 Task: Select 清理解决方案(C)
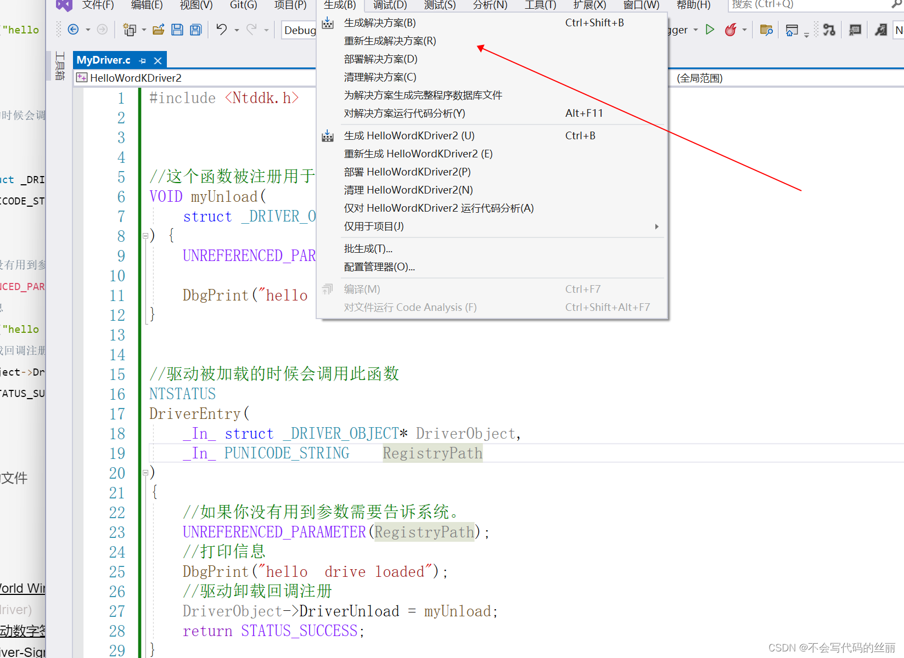coord(492,77)
